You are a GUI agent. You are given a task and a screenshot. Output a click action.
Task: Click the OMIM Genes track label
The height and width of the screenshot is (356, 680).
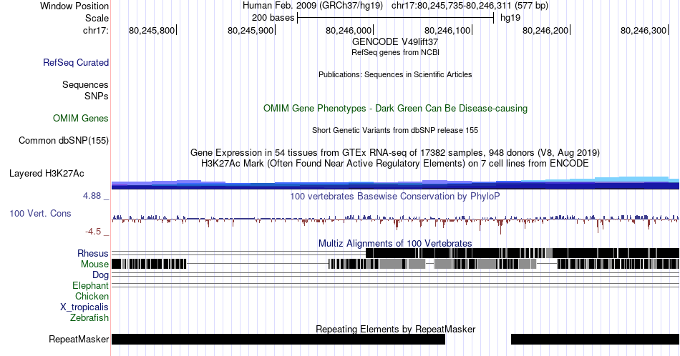(x=80, y=118)
